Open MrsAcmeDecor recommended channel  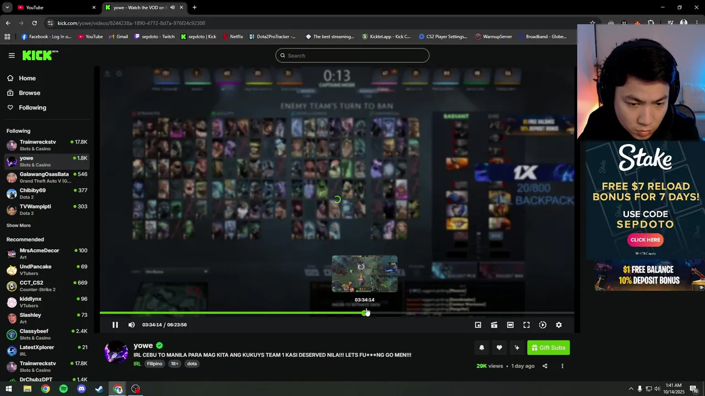coord(48,254)
